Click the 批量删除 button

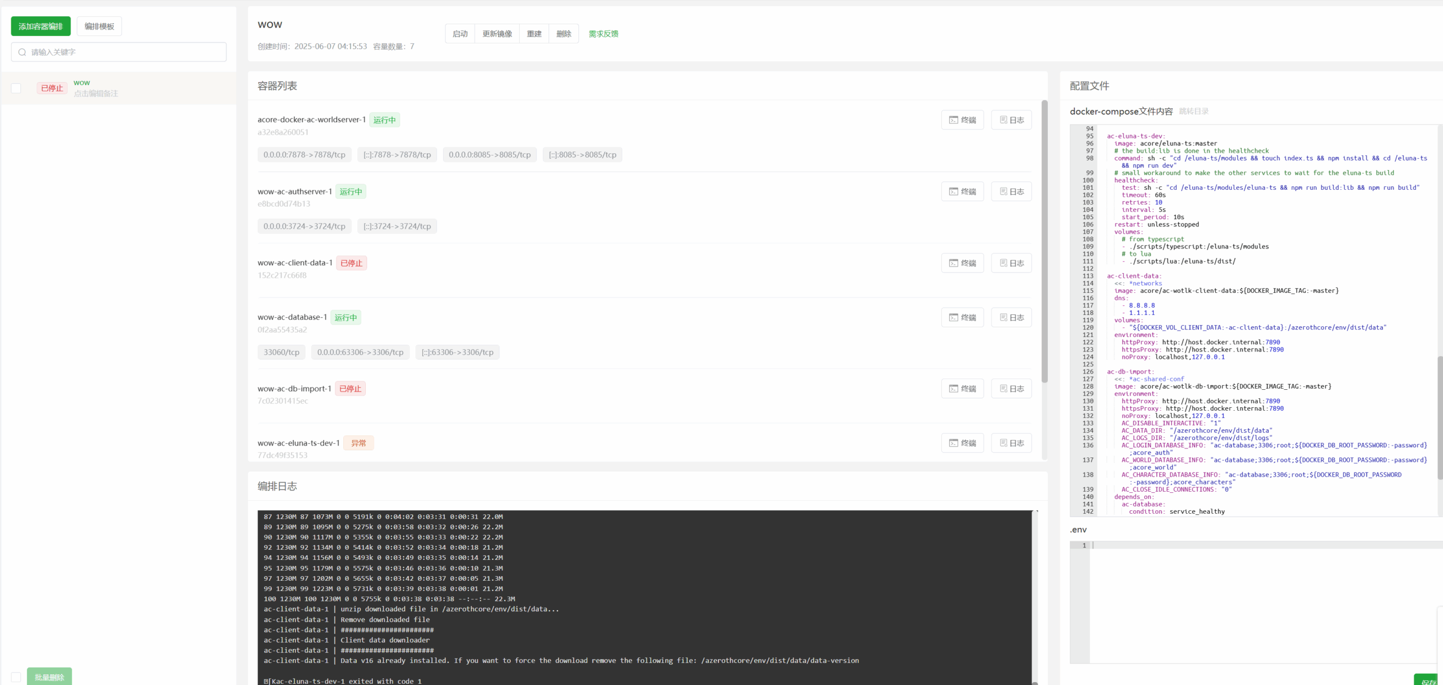[50, 677]
